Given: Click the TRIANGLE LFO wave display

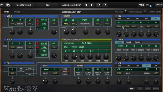Looking at the screenshot, I should coord(128,70).
